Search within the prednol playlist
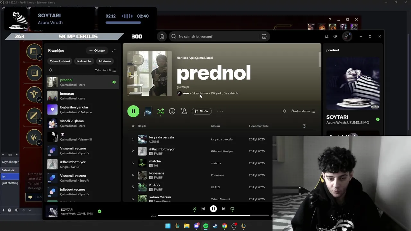Viewport: 411px width, 231px height. pyautogui.click(x=284, y=111)
